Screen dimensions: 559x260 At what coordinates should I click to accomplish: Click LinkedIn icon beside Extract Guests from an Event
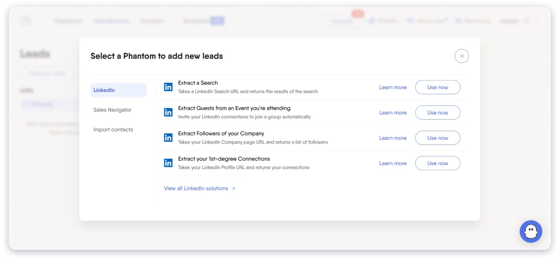pyautogui.click(x=168, y=112)
